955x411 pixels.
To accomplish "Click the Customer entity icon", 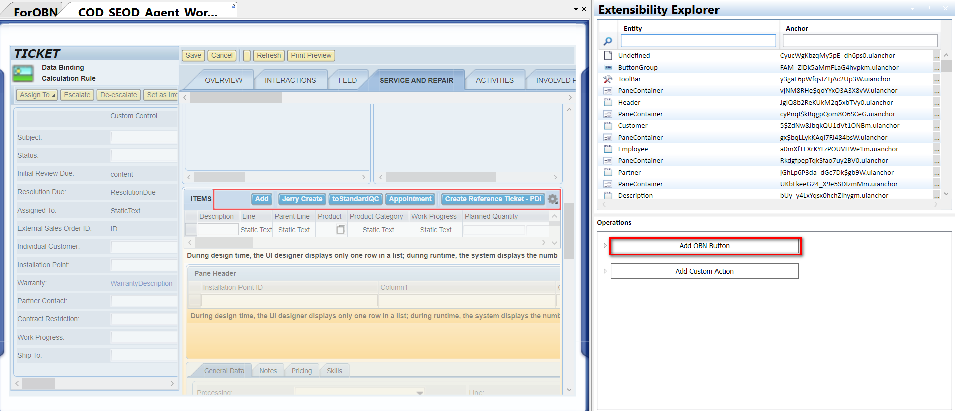I will coord(608,126).
